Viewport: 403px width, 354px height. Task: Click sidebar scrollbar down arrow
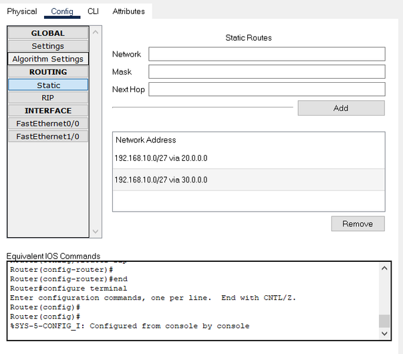pyautogui.click(x=96, y=232)
